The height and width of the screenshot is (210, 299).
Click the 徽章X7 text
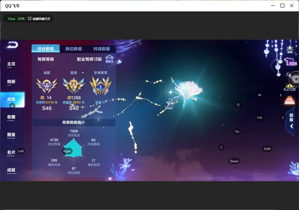click(x=100, y=102)
